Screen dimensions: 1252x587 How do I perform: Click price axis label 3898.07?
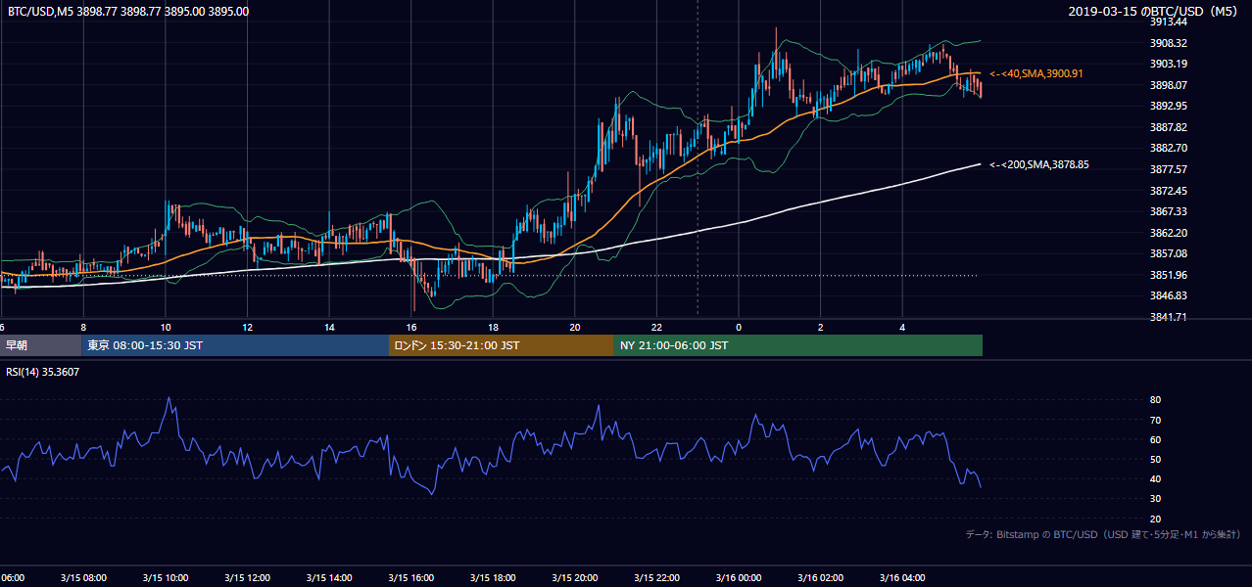pos(1168,85)
